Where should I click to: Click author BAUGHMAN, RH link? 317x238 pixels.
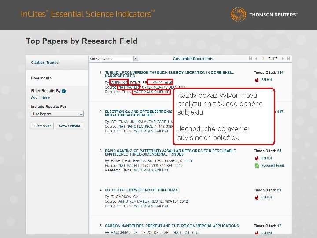click(125, 233)
